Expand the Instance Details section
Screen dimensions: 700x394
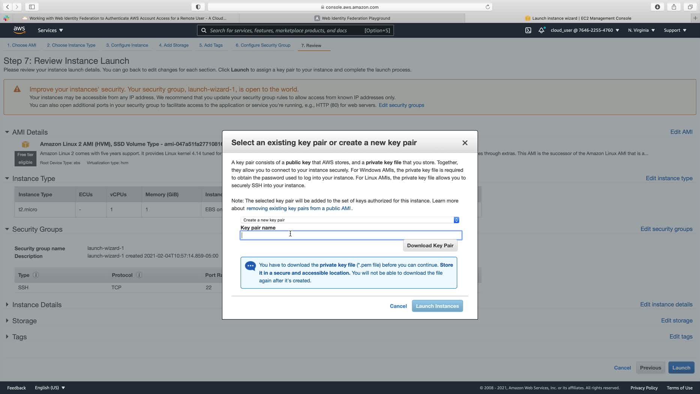(x=7, y=305)
